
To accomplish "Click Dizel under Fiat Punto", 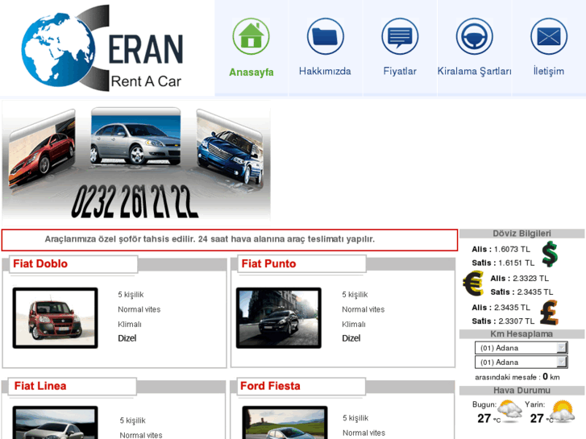I will click(351, 338).
